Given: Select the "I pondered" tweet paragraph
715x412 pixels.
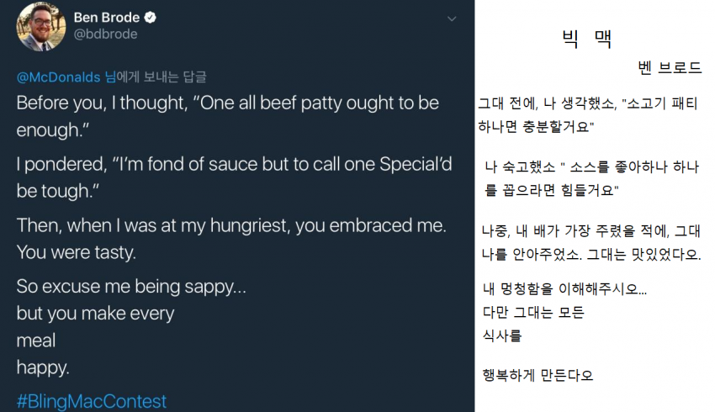Looking at the screenshot, I should [234, 177].
